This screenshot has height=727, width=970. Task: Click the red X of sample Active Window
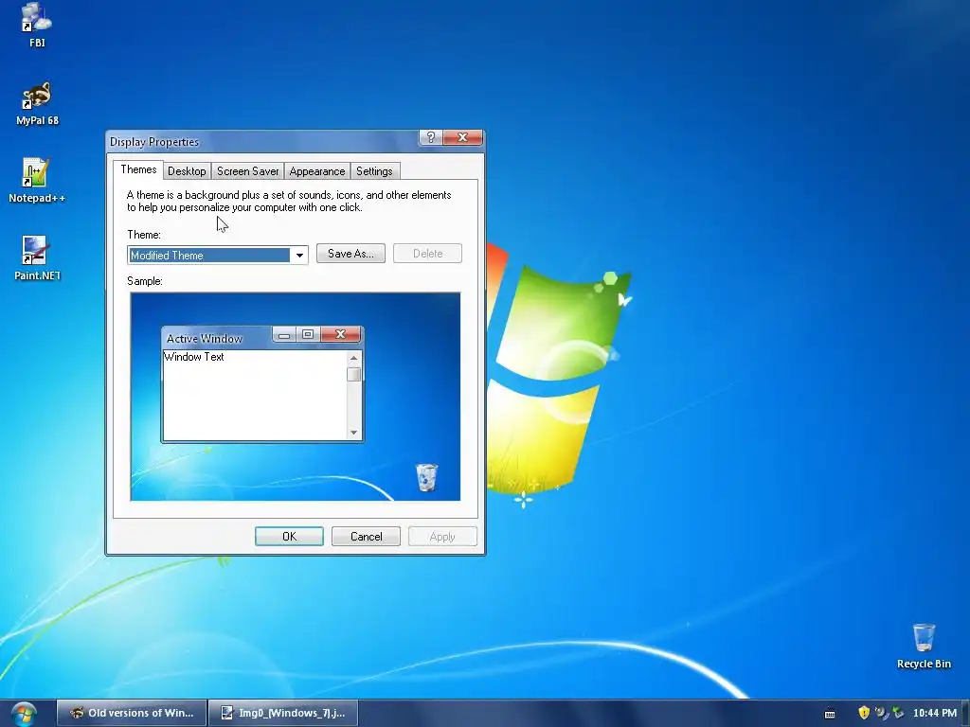tap(340, 334)
